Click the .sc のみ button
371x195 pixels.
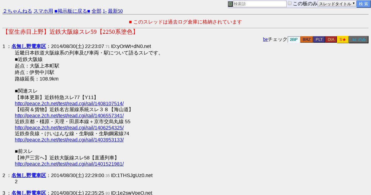359,40
